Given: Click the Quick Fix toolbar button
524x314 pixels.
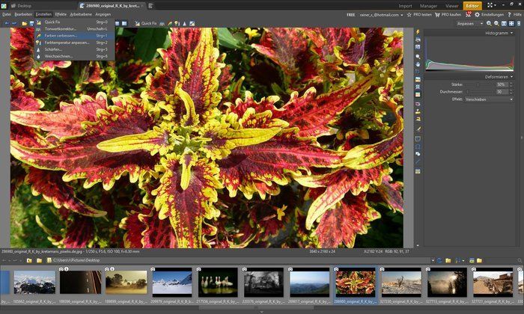Looking at the screenshot, I should click(146, 23).
